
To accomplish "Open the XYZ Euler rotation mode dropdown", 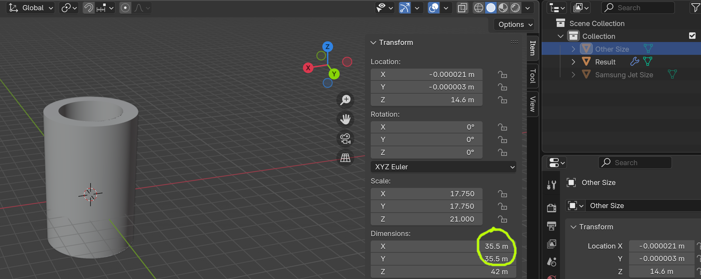I will point(443,167).
